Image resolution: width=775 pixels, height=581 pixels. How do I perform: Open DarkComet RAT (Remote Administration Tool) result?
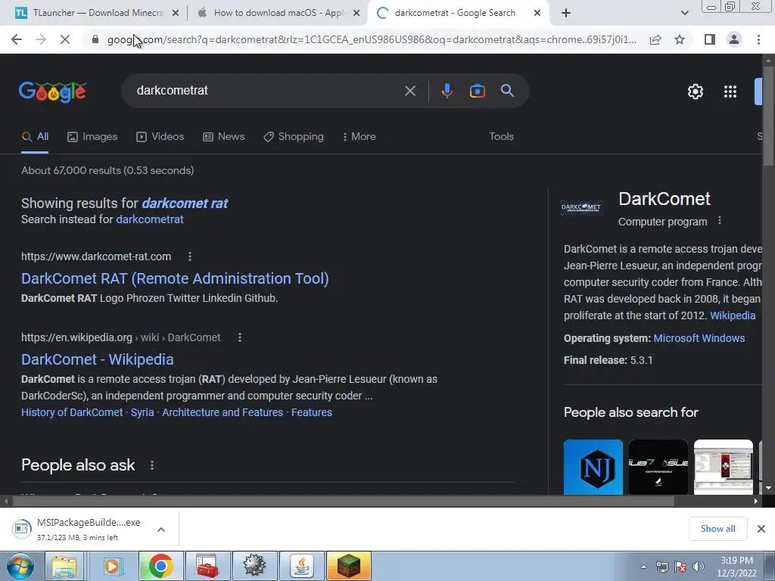(x=175, y=278)
